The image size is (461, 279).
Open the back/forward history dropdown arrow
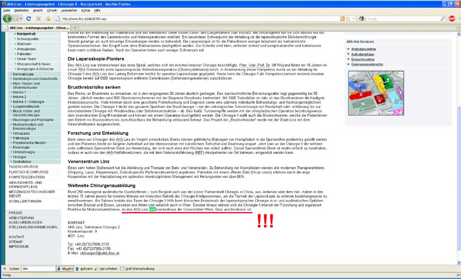click(x=22, y=18)
